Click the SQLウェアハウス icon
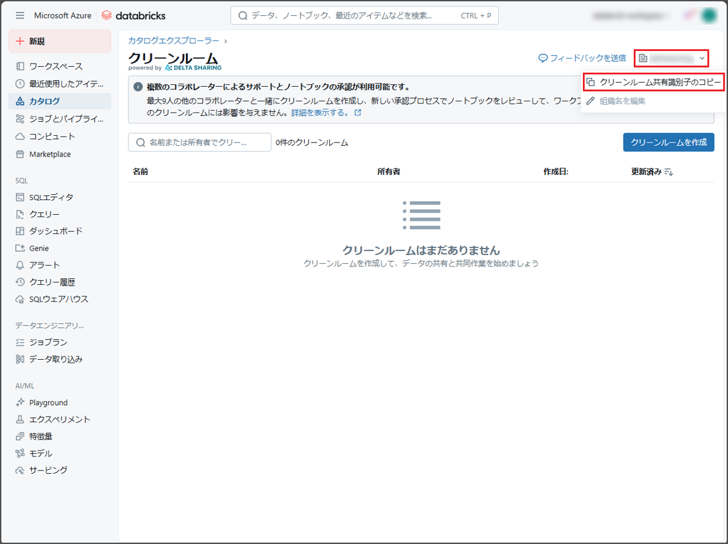 [x=20, y=299]
